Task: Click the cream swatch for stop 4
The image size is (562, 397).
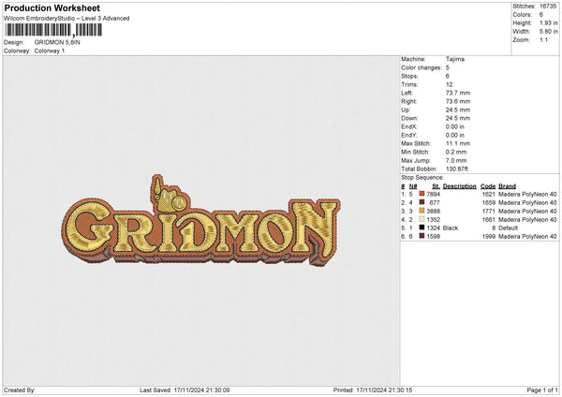Action: [x=422, y=219]
